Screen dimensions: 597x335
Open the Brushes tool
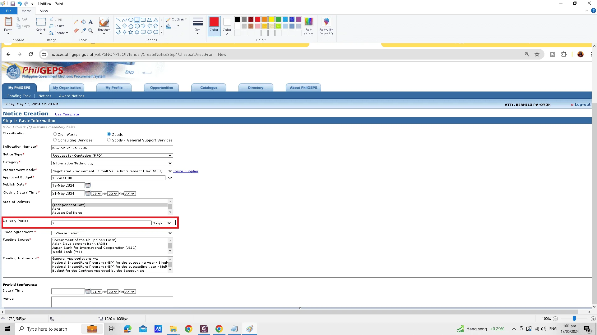104,25
